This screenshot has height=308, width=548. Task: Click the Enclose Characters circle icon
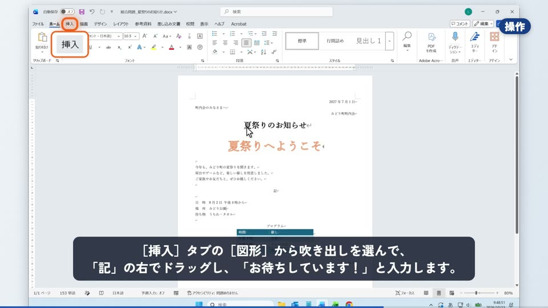[x=200, y=47]
